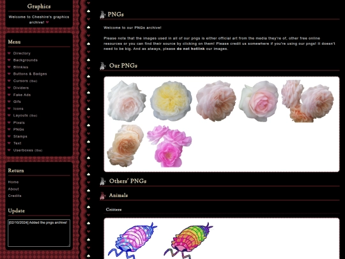Open the Userboxes (tba) link
The image size is (345, 259).
pyautogui.click(x=27, y=150)
